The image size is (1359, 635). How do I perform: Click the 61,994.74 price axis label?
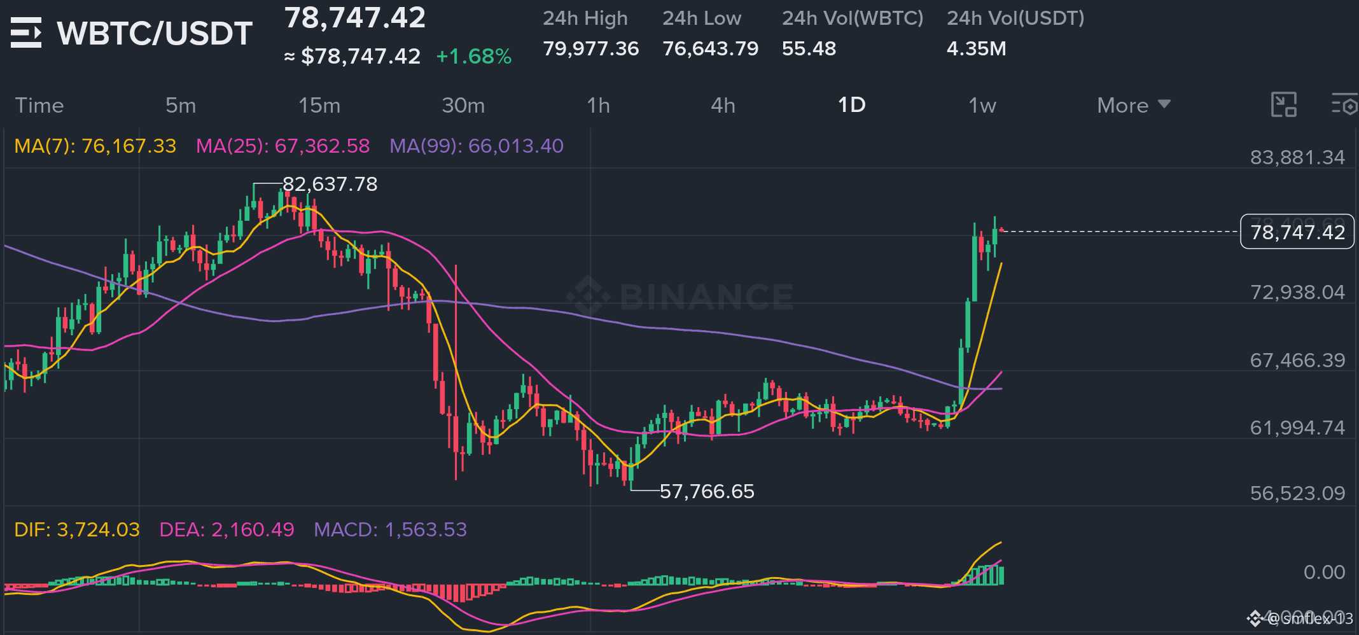tap(1297, 428)
